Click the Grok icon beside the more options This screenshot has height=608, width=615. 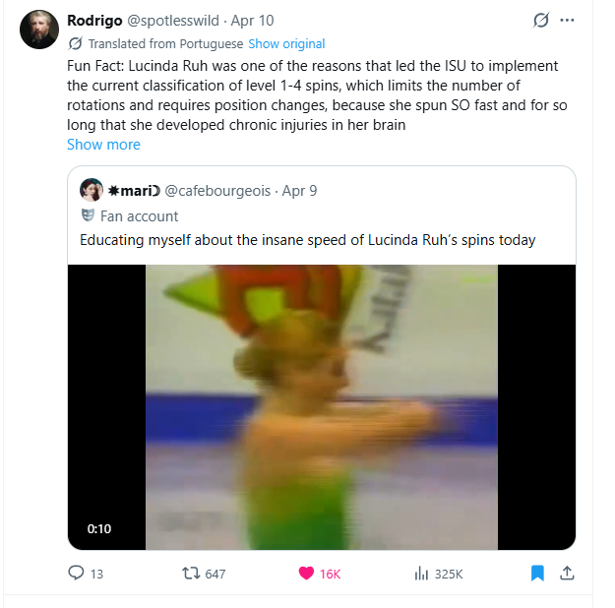(540, 20)
